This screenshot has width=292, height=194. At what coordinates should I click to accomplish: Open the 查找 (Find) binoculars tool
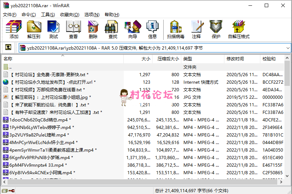coord(113,29)
